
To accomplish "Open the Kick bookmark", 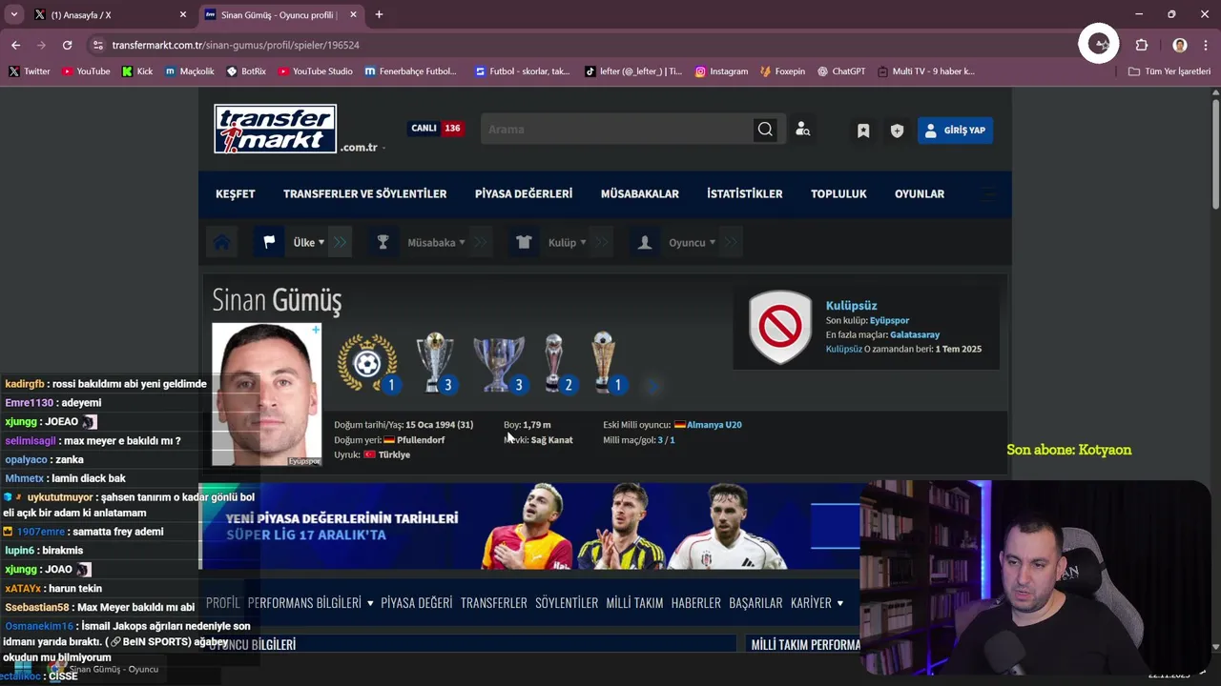I will pyautogui.click(x=137, y=71).
